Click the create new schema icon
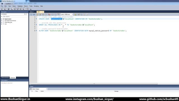The width and height of the screenshot is (179, 101). coord(12,9)
